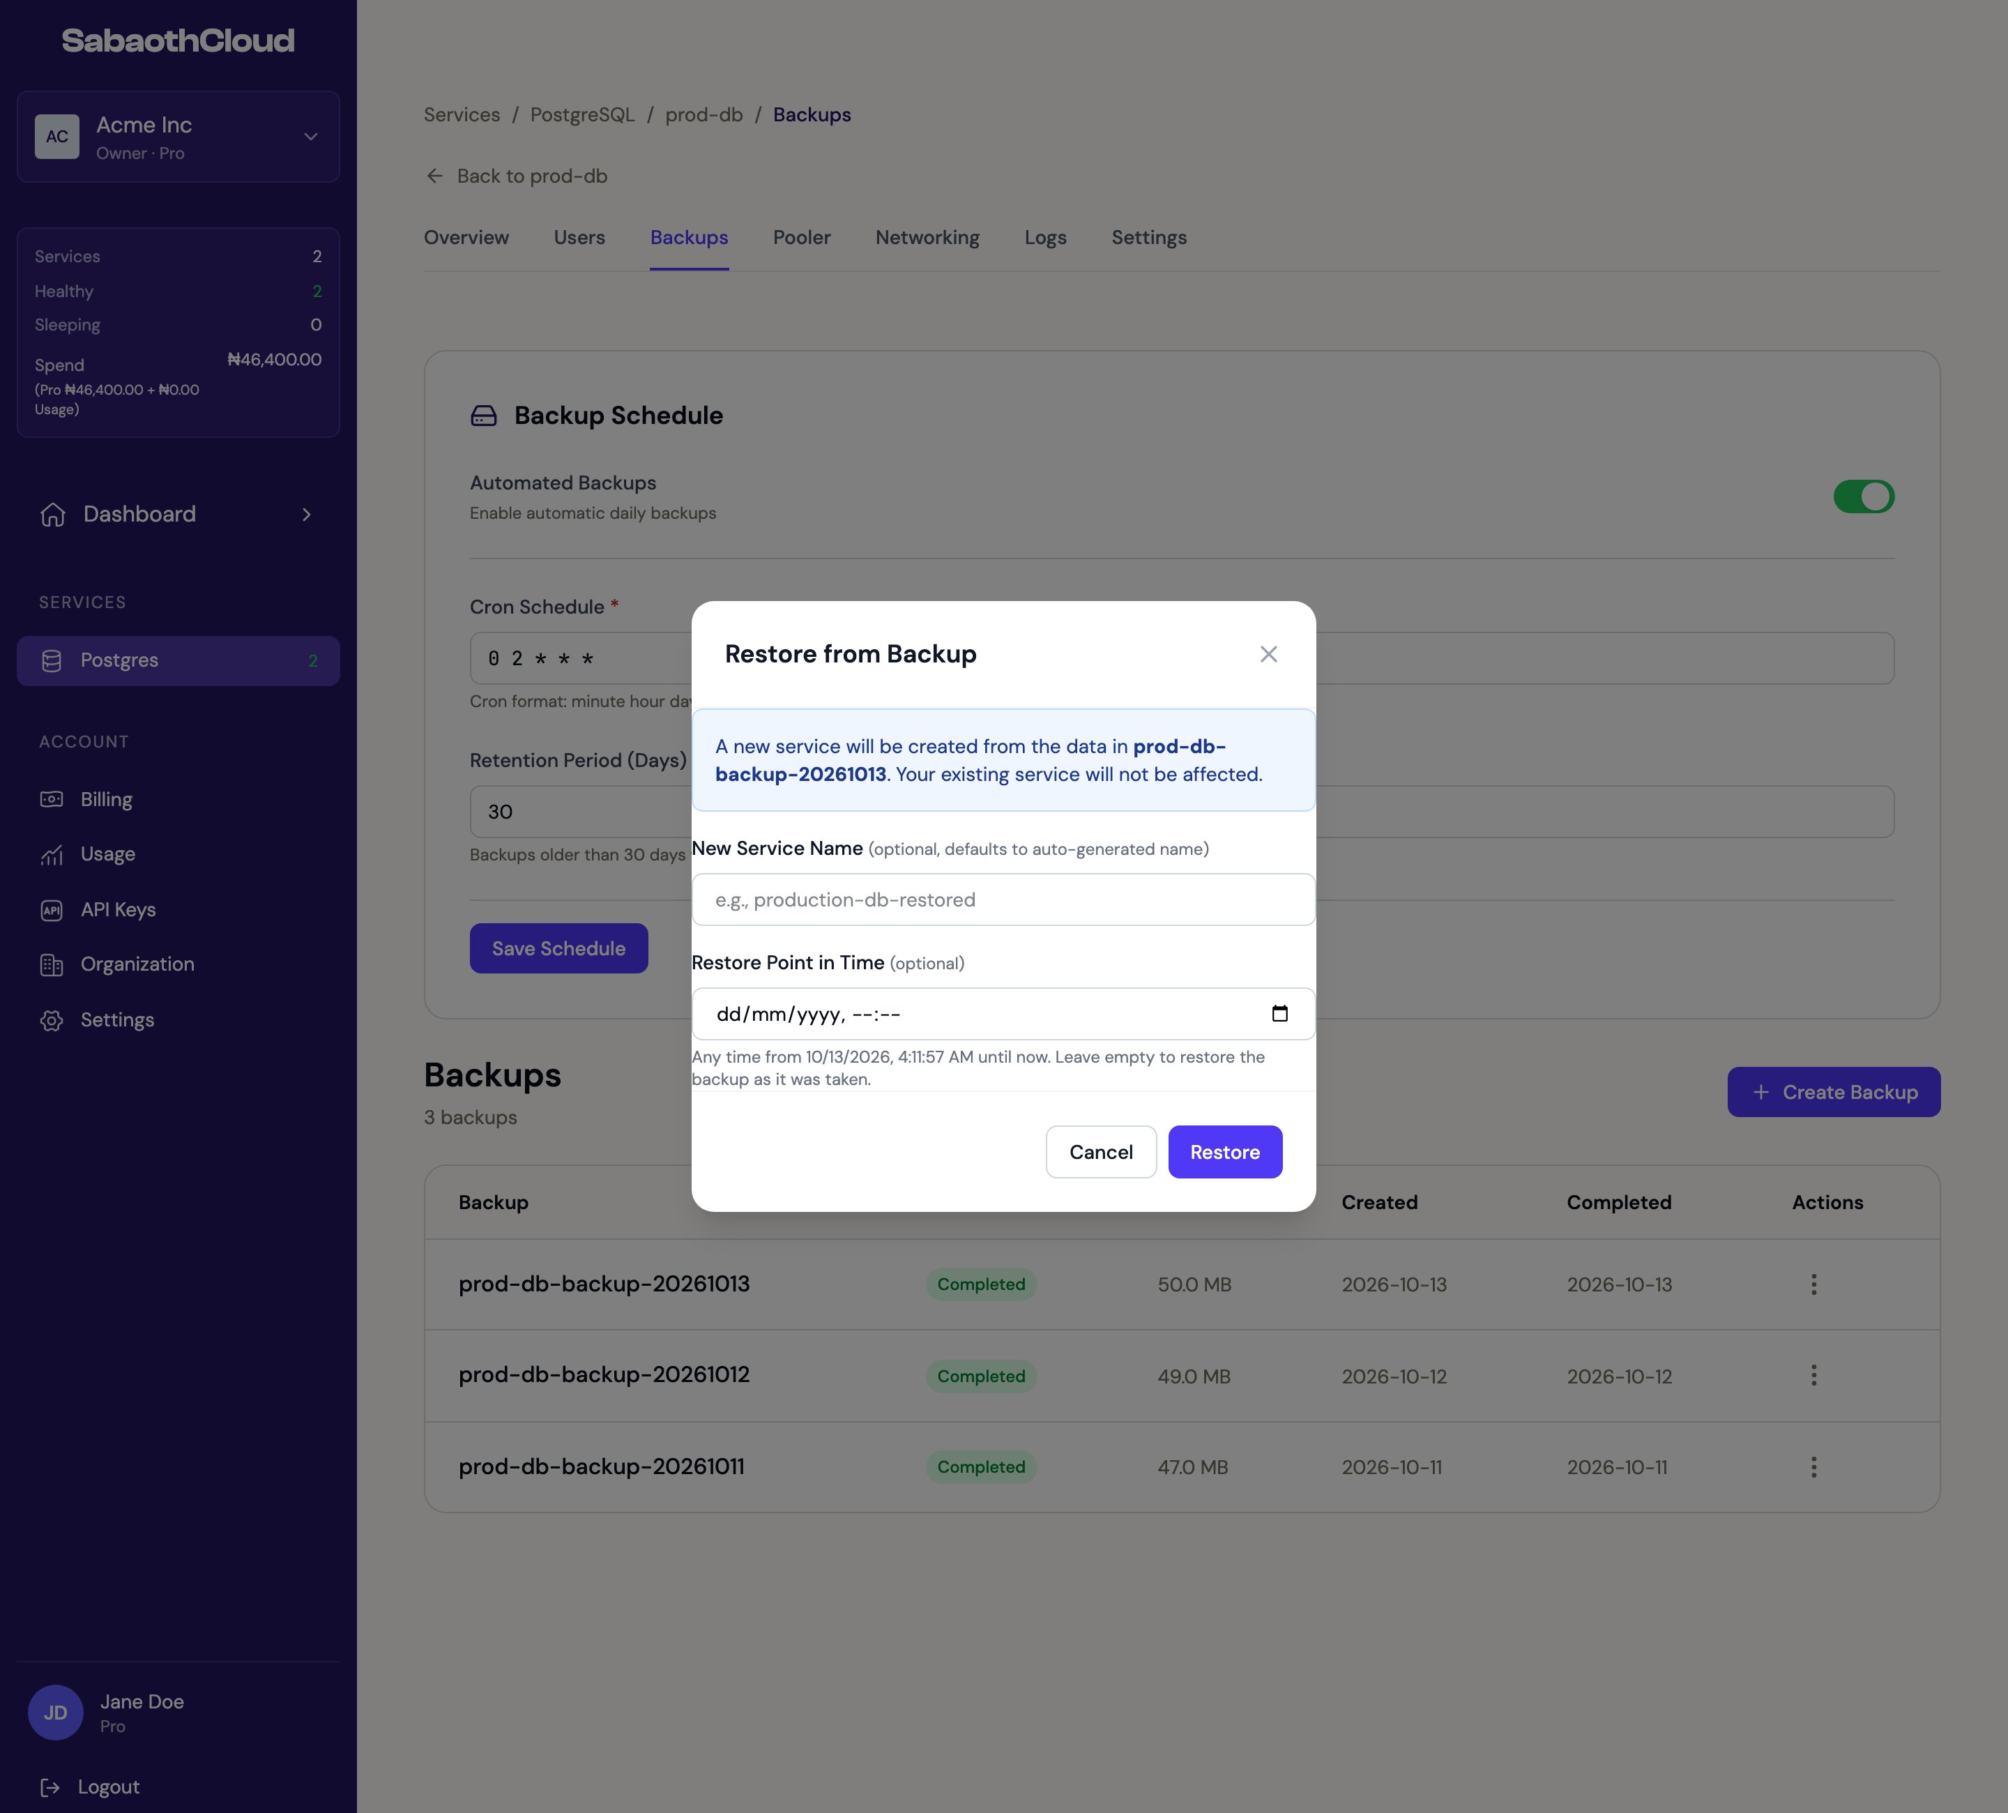Click the Dashboard home icon
Image resolution: width=2008 pixels, height=1813 pixels.
coord(53,514)
